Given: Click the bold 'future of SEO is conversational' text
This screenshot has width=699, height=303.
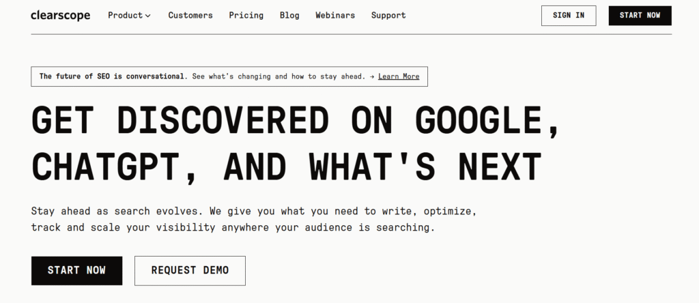Looking at the screenshot, I should click(112, 76).
